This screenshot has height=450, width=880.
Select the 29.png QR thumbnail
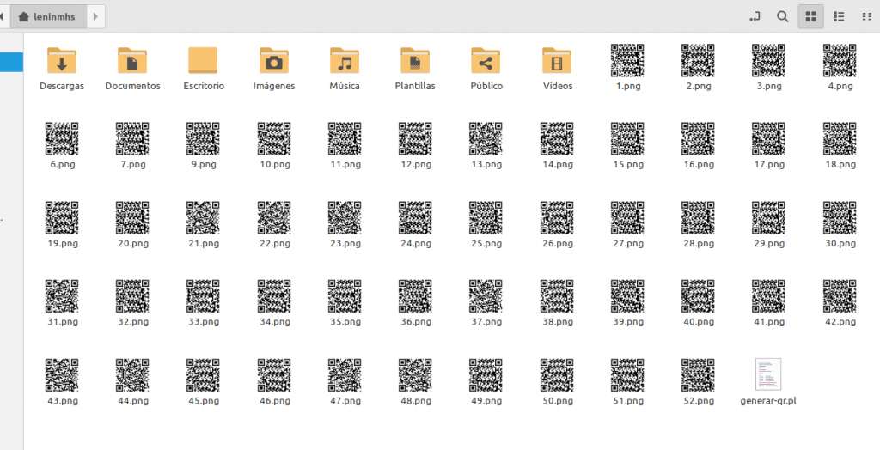pyautogui.click(x=769, y=218)
